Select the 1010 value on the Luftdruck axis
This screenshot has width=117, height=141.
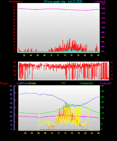coord(103,18)
